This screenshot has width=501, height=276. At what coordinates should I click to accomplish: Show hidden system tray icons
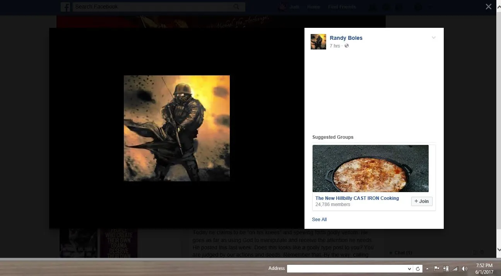point(427,269)
